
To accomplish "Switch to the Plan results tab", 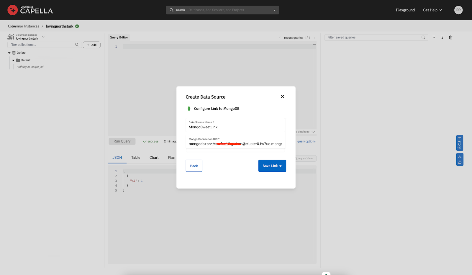I will click(x=171, y=158).
